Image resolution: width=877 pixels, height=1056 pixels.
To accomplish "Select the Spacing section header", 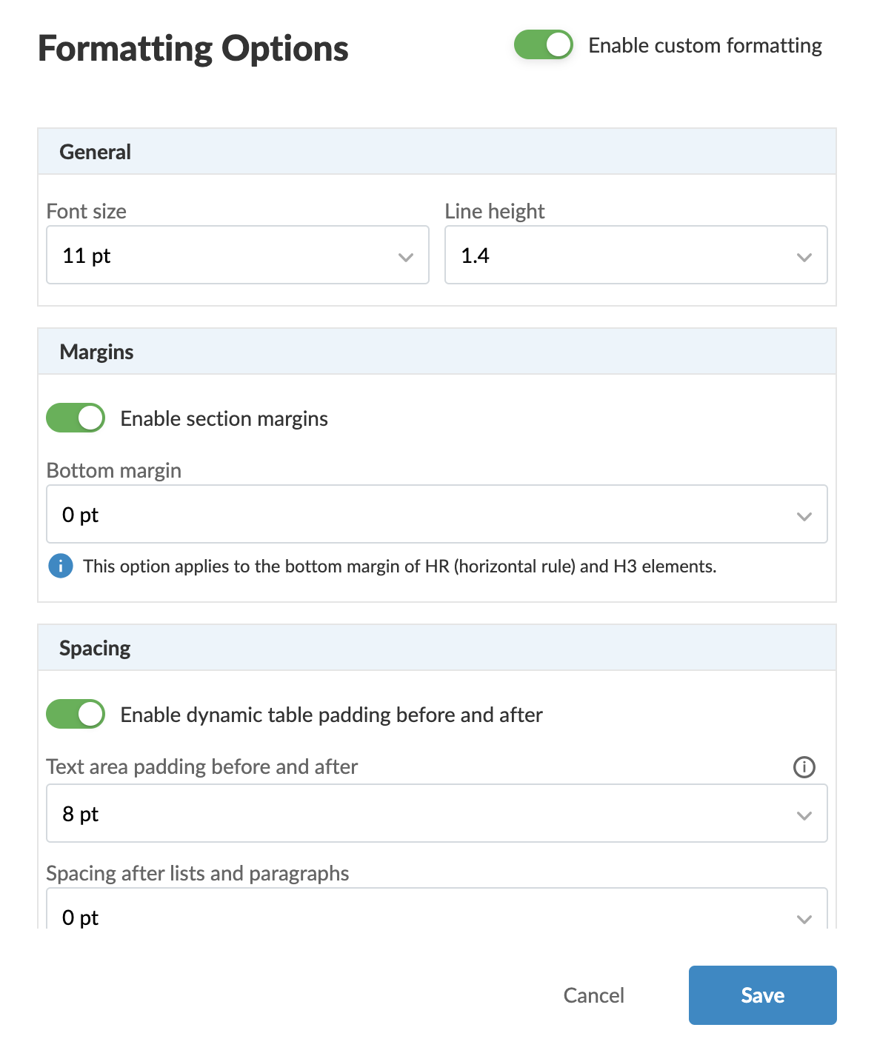I will point(95,648).
